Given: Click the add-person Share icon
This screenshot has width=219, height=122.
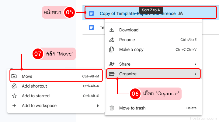Looking at the screenshot, I should (x=112, y=64).
